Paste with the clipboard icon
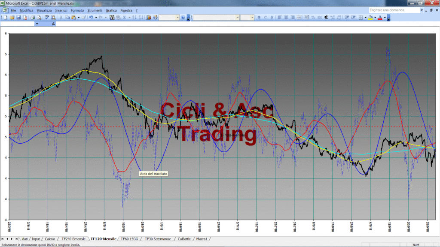The image size is (440, 247). pyautogui.click(x=74, y=17)
